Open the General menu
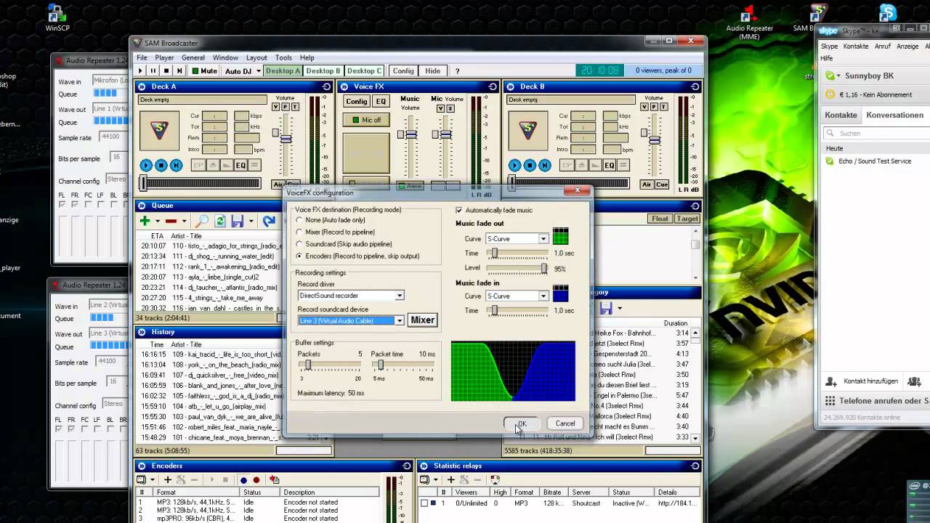 tap(193, 58)
